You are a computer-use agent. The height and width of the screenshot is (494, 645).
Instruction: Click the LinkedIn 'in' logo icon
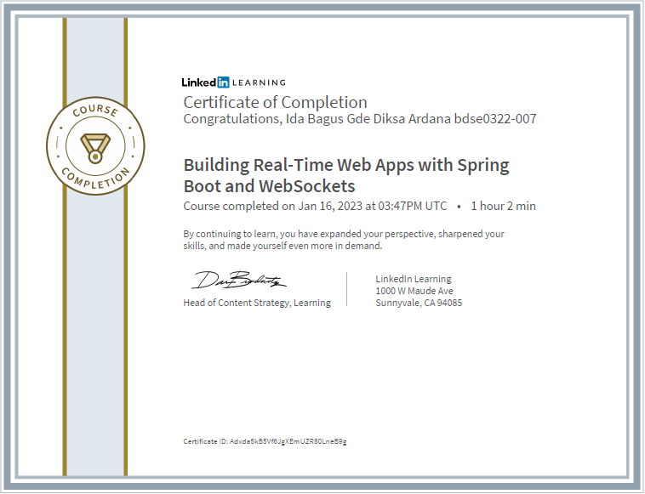pos(223,82)
